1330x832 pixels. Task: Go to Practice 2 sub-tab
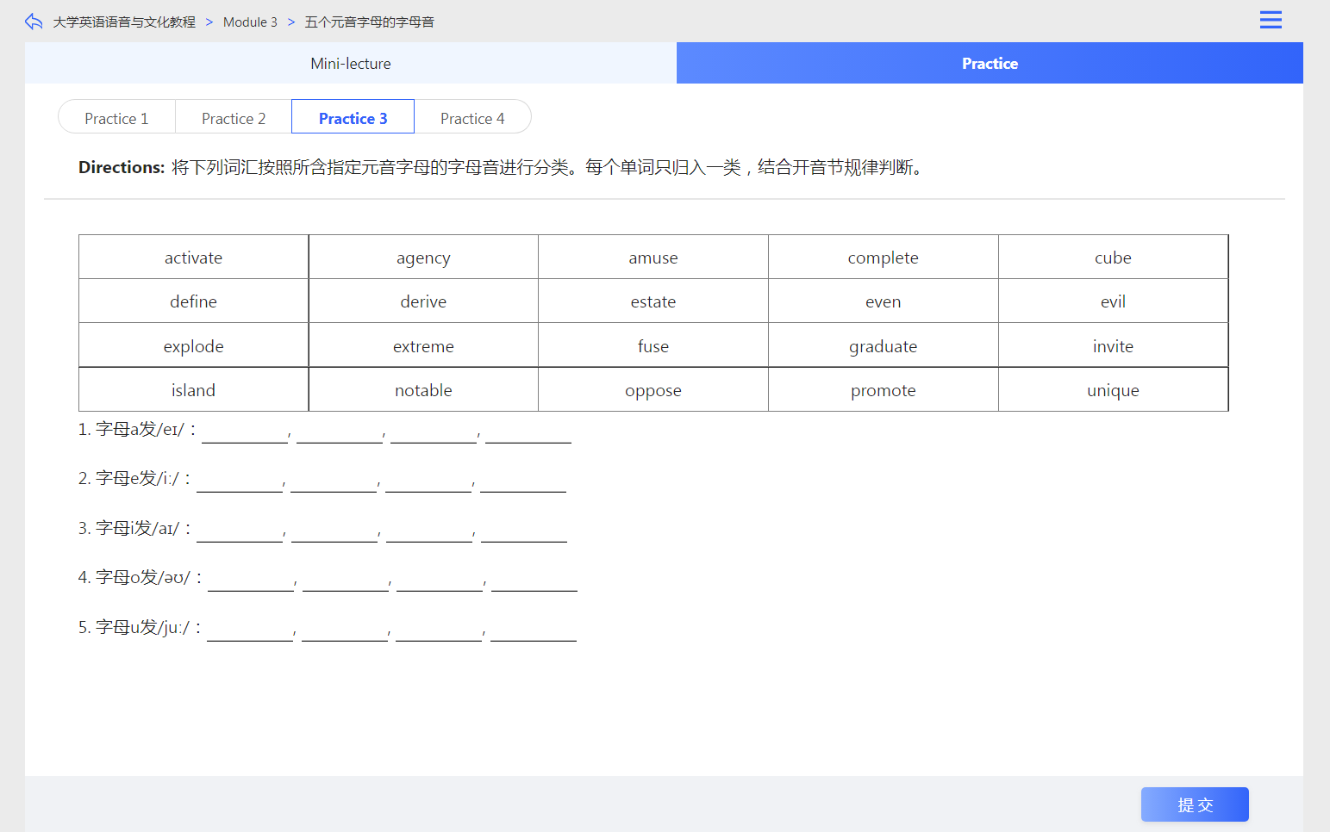pos(234,118)
